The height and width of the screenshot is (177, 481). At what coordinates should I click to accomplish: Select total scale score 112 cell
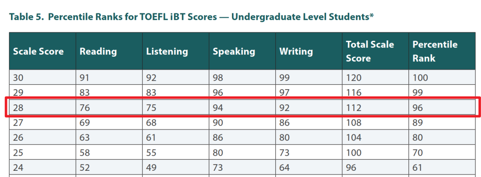pyautogui.click(x=375, y=107)
